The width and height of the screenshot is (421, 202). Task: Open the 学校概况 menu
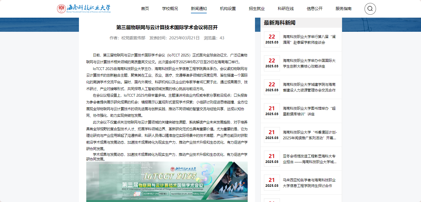[x=170, y=9]
